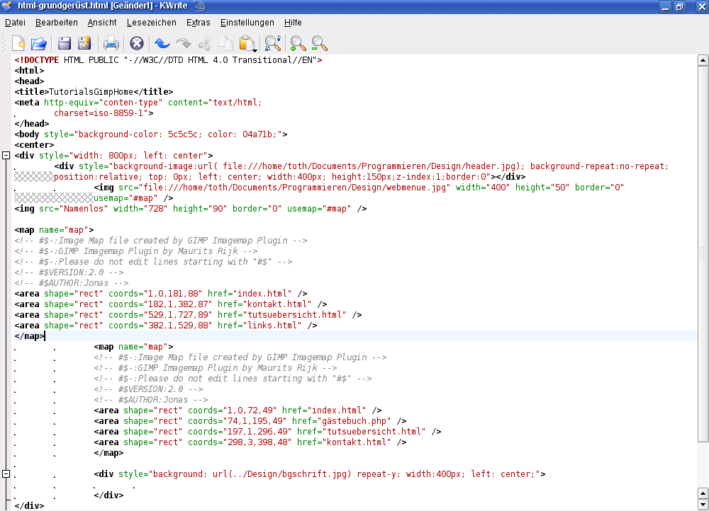
Task: Zoom in with the plus magnifier icon
Action: [298, 43]
